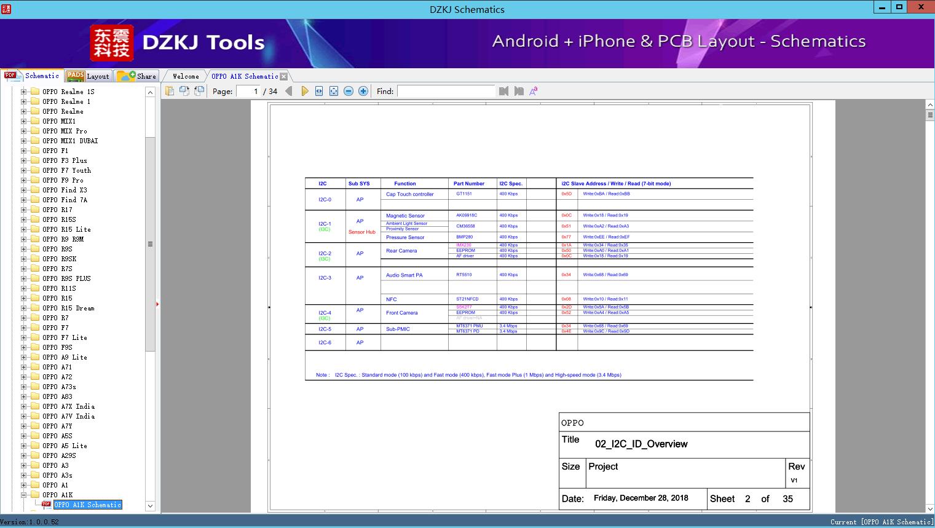Switch to the Welcome tab
The width and height of the screenshot is (935, 528).
pyautogui.click(x=186, y=76)
